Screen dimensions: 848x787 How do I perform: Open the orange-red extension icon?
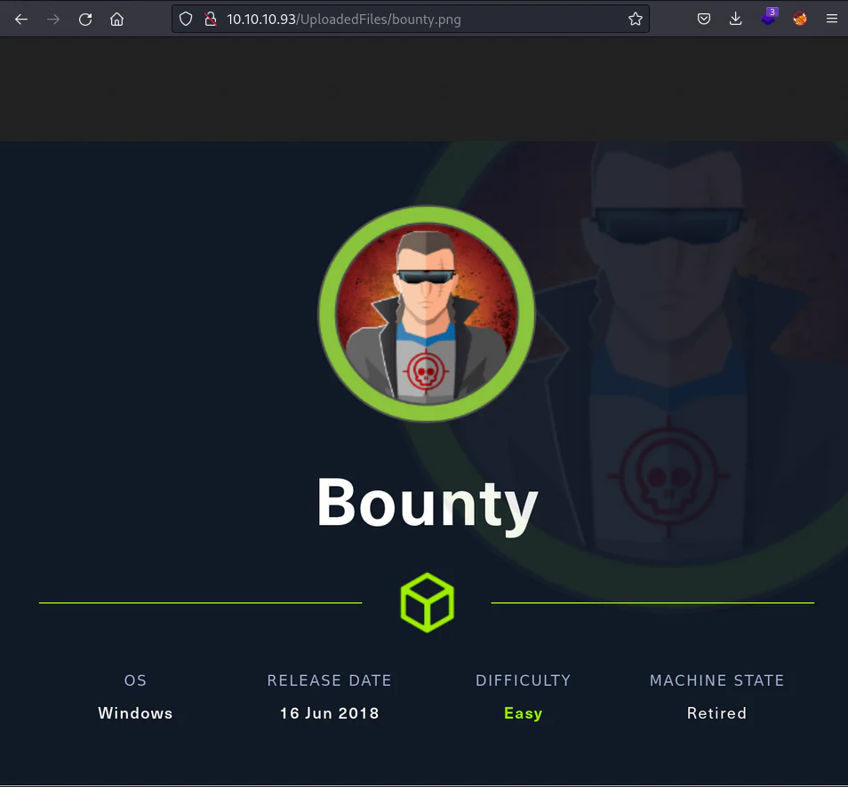pyautogui.click(x=800, y=20)
